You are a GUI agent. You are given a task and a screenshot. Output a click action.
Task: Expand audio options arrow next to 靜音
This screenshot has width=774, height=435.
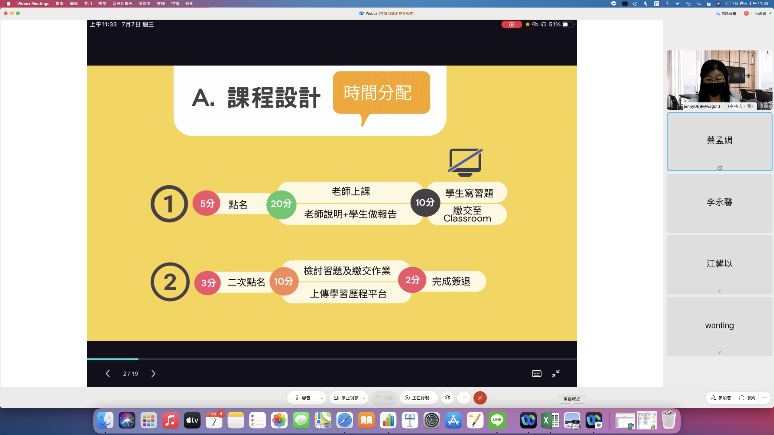pyautogui.click(x=322, y=398)
